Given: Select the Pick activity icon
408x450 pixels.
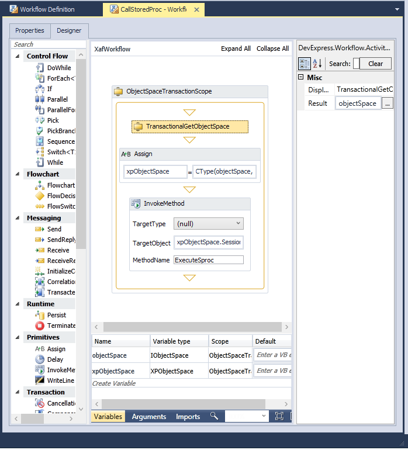Looking at the screenshot, I should click(40, 120).
